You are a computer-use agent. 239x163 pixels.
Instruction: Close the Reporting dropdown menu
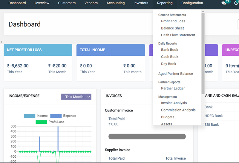point(165,3)
